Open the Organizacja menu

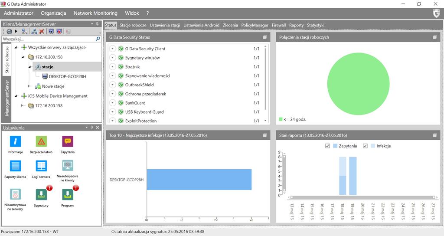(x=53, y=13)
